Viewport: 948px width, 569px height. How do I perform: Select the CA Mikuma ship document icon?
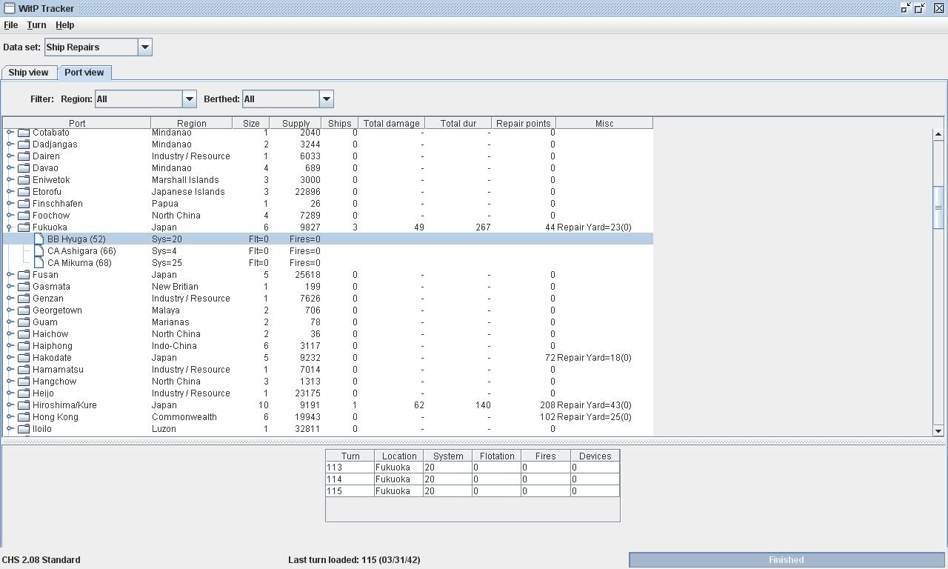[39, 263]
